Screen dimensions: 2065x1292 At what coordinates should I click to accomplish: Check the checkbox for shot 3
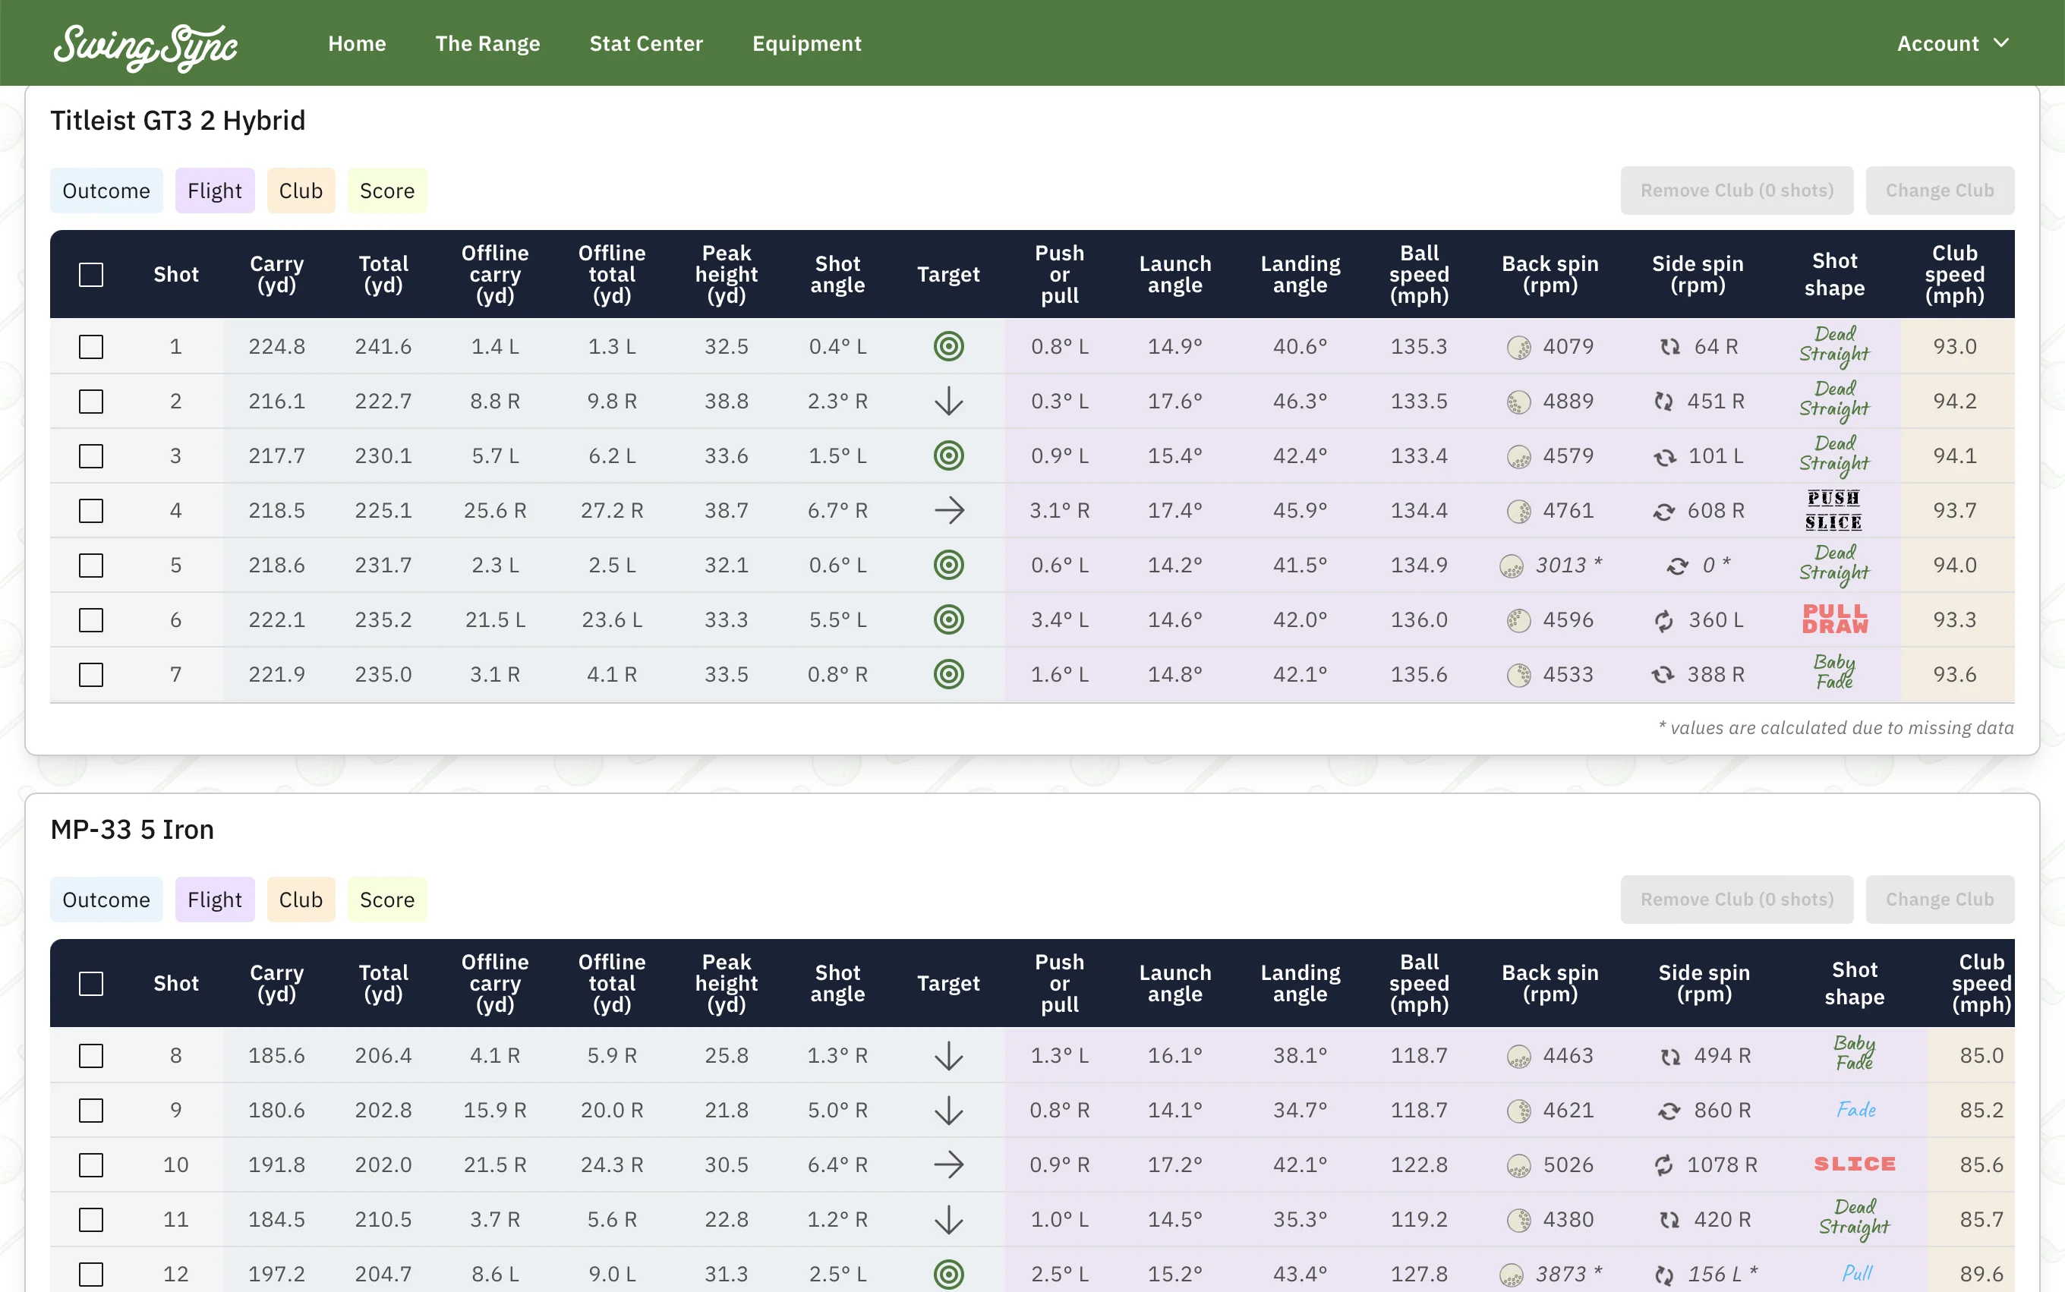tap(90, 455)
